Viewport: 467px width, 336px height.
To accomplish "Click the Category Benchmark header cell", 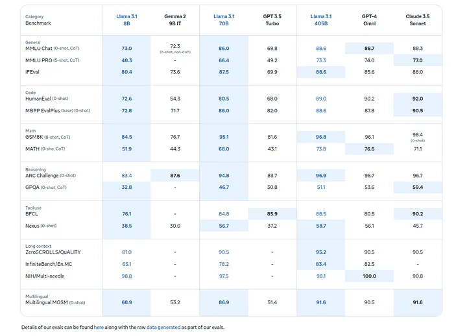I will (x=38, y=19).
